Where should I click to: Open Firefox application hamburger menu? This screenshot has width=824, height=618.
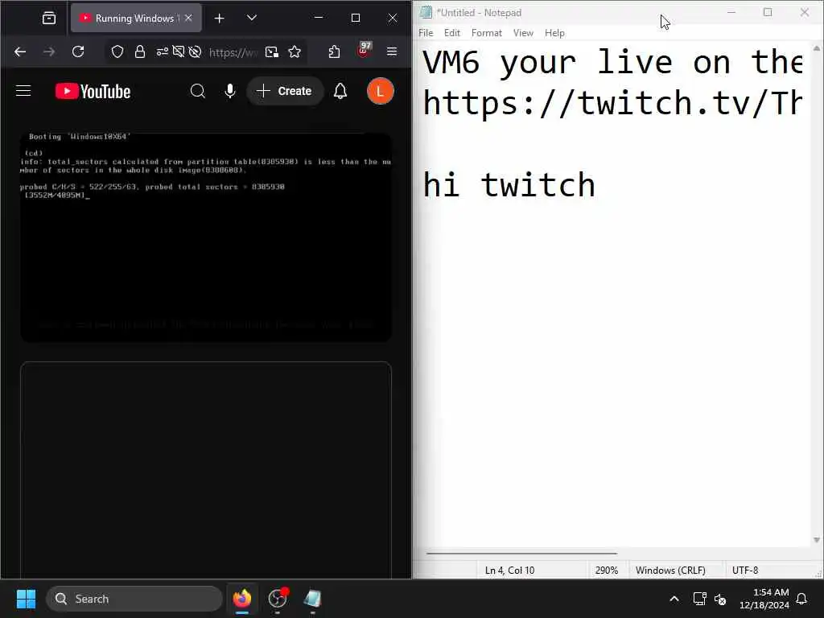392,51
